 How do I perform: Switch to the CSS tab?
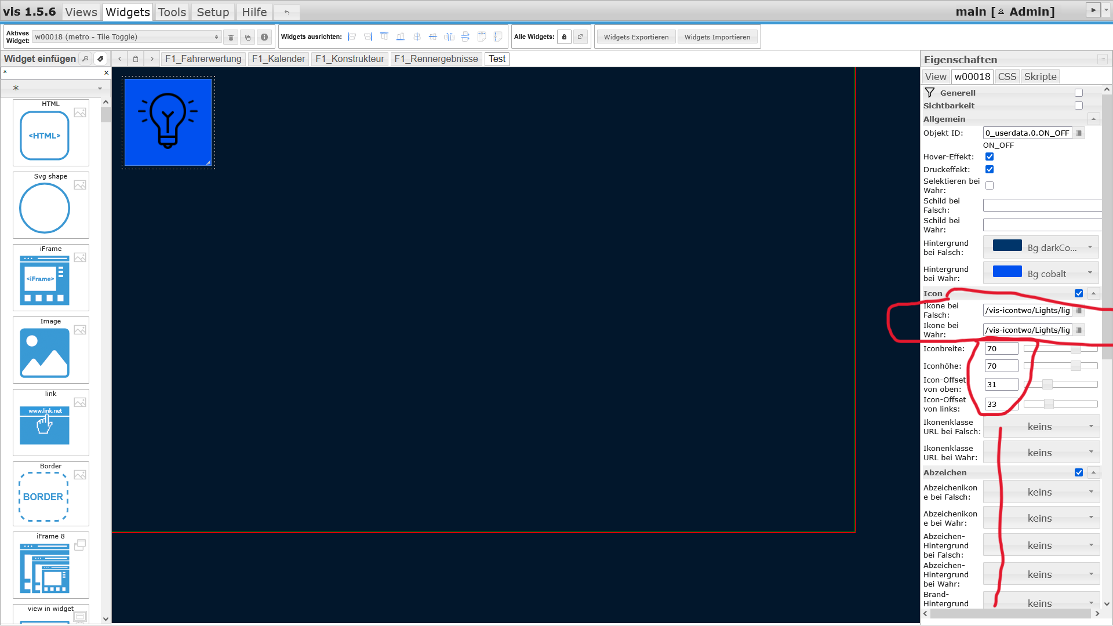(x=1007, y=76)
